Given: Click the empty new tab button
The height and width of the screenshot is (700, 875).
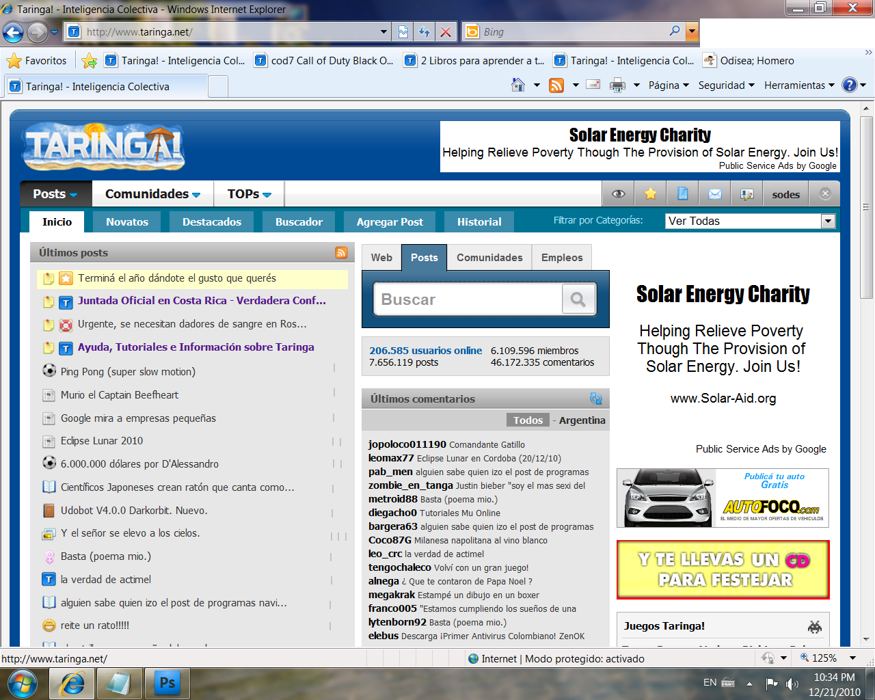Looking at the screenshot, I should click(217, 87).
